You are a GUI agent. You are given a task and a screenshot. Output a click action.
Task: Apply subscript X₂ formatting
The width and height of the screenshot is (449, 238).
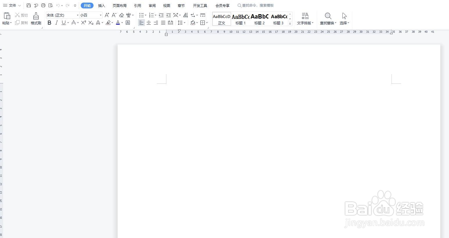[91, 23]
